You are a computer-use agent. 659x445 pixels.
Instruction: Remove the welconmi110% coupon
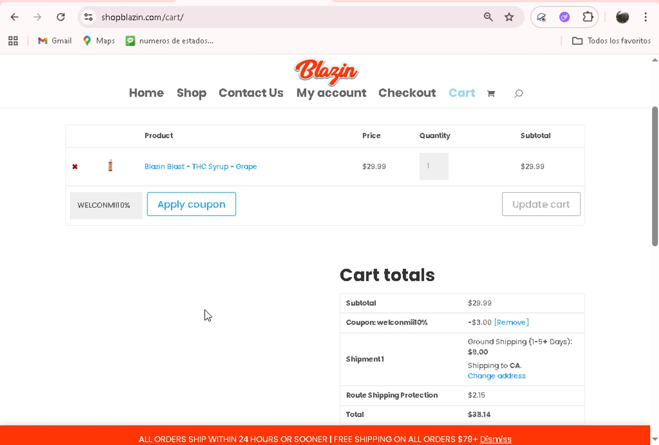tap(511, 322)
